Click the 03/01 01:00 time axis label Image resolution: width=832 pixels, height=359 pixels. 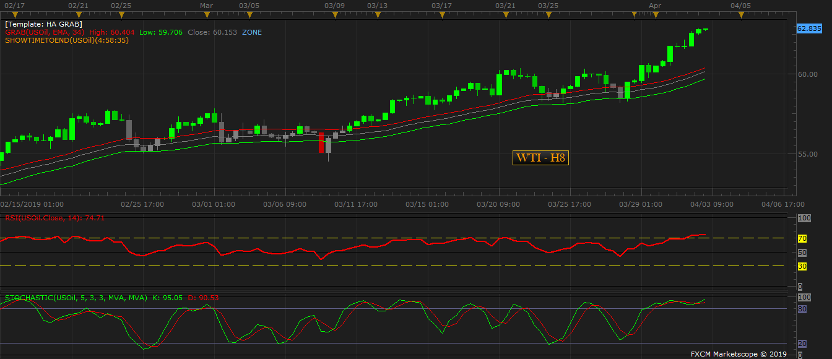(x=214, y=204)
